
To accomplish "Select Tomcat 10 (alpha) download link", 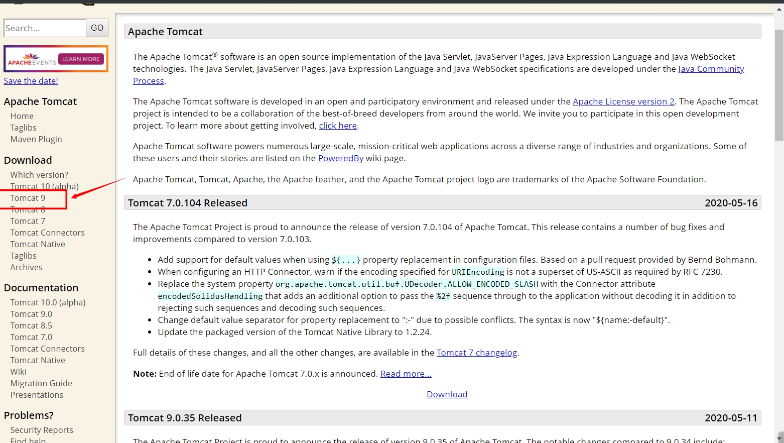I will 45,186.
